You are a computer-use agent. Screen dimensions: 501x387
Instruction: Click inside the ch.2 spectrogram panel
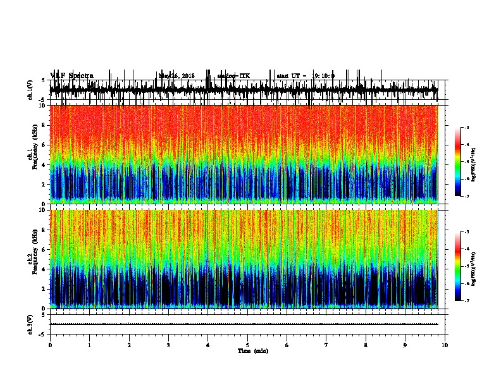tap(244, 259)
